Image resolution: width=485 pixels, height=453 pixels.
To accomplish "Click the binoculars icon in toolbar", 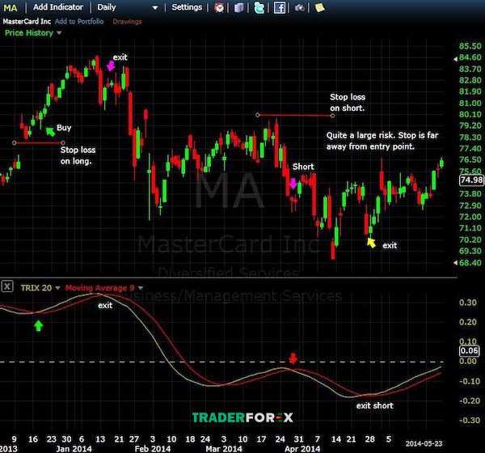I will [x=299, y=8].
